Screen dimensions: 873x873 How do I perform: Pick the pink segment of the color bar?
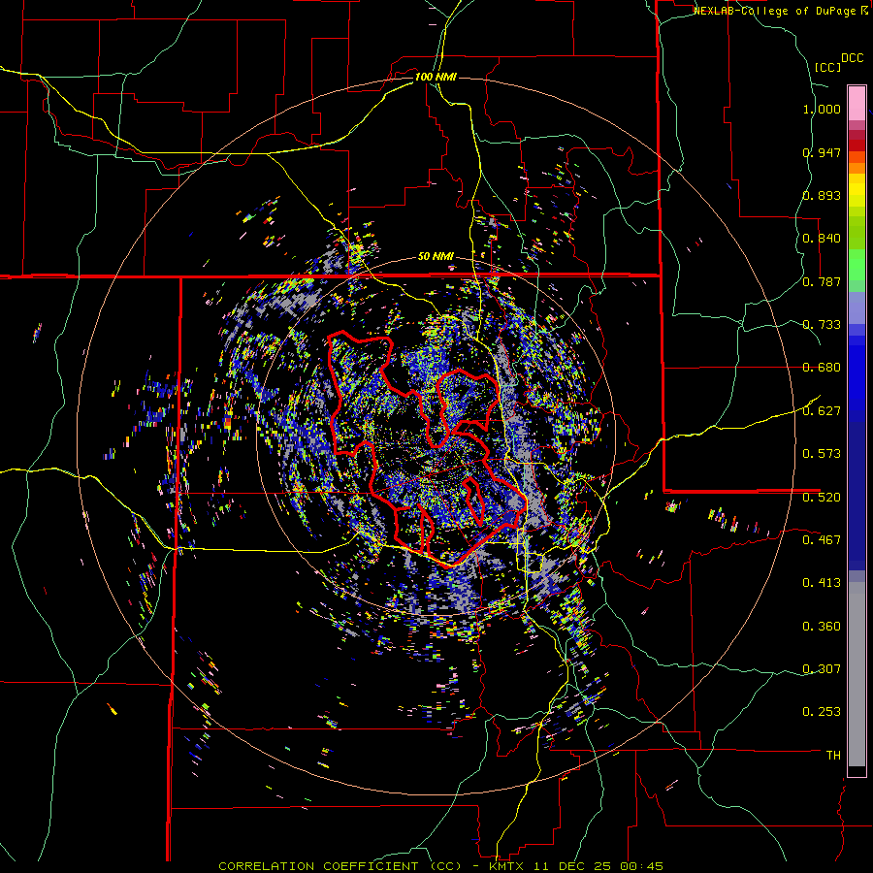click(x=857, y=103)
